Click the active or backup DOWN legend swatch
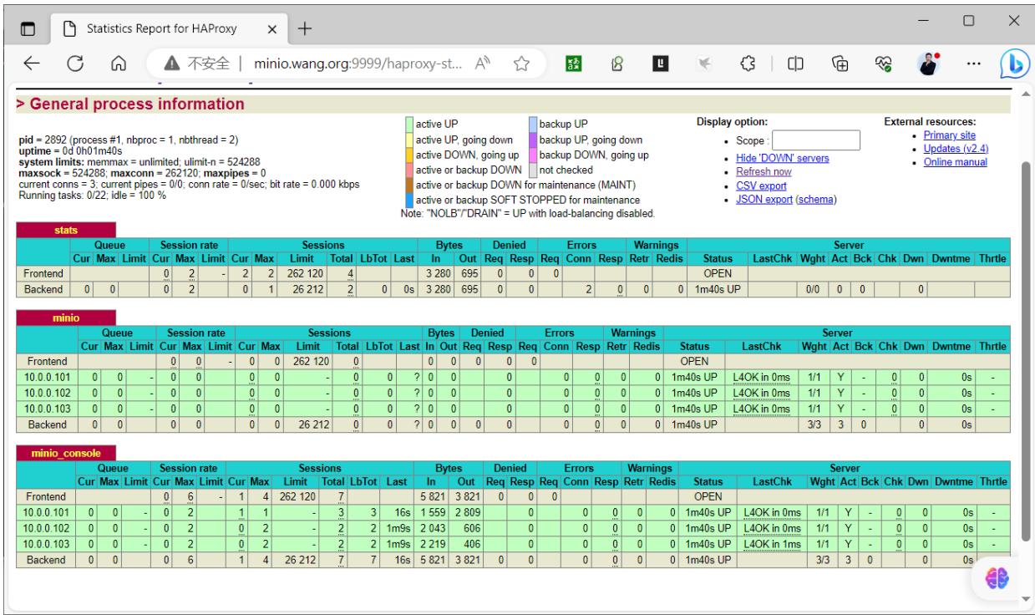 pos(408,170)
